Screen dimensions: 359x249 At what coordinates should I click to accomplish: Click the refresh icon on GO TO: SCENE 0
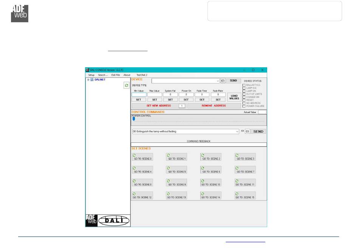click(x=134, y=155)
